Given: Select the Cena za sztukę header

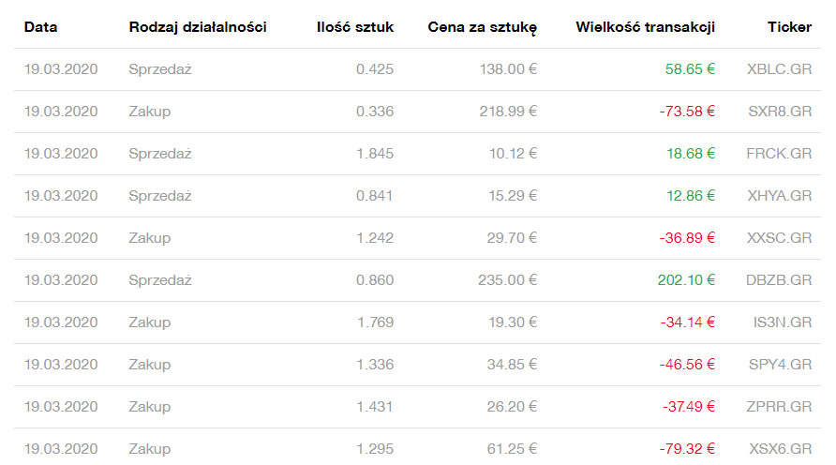Looking at the screenshot, I should (x=482, y=27).
